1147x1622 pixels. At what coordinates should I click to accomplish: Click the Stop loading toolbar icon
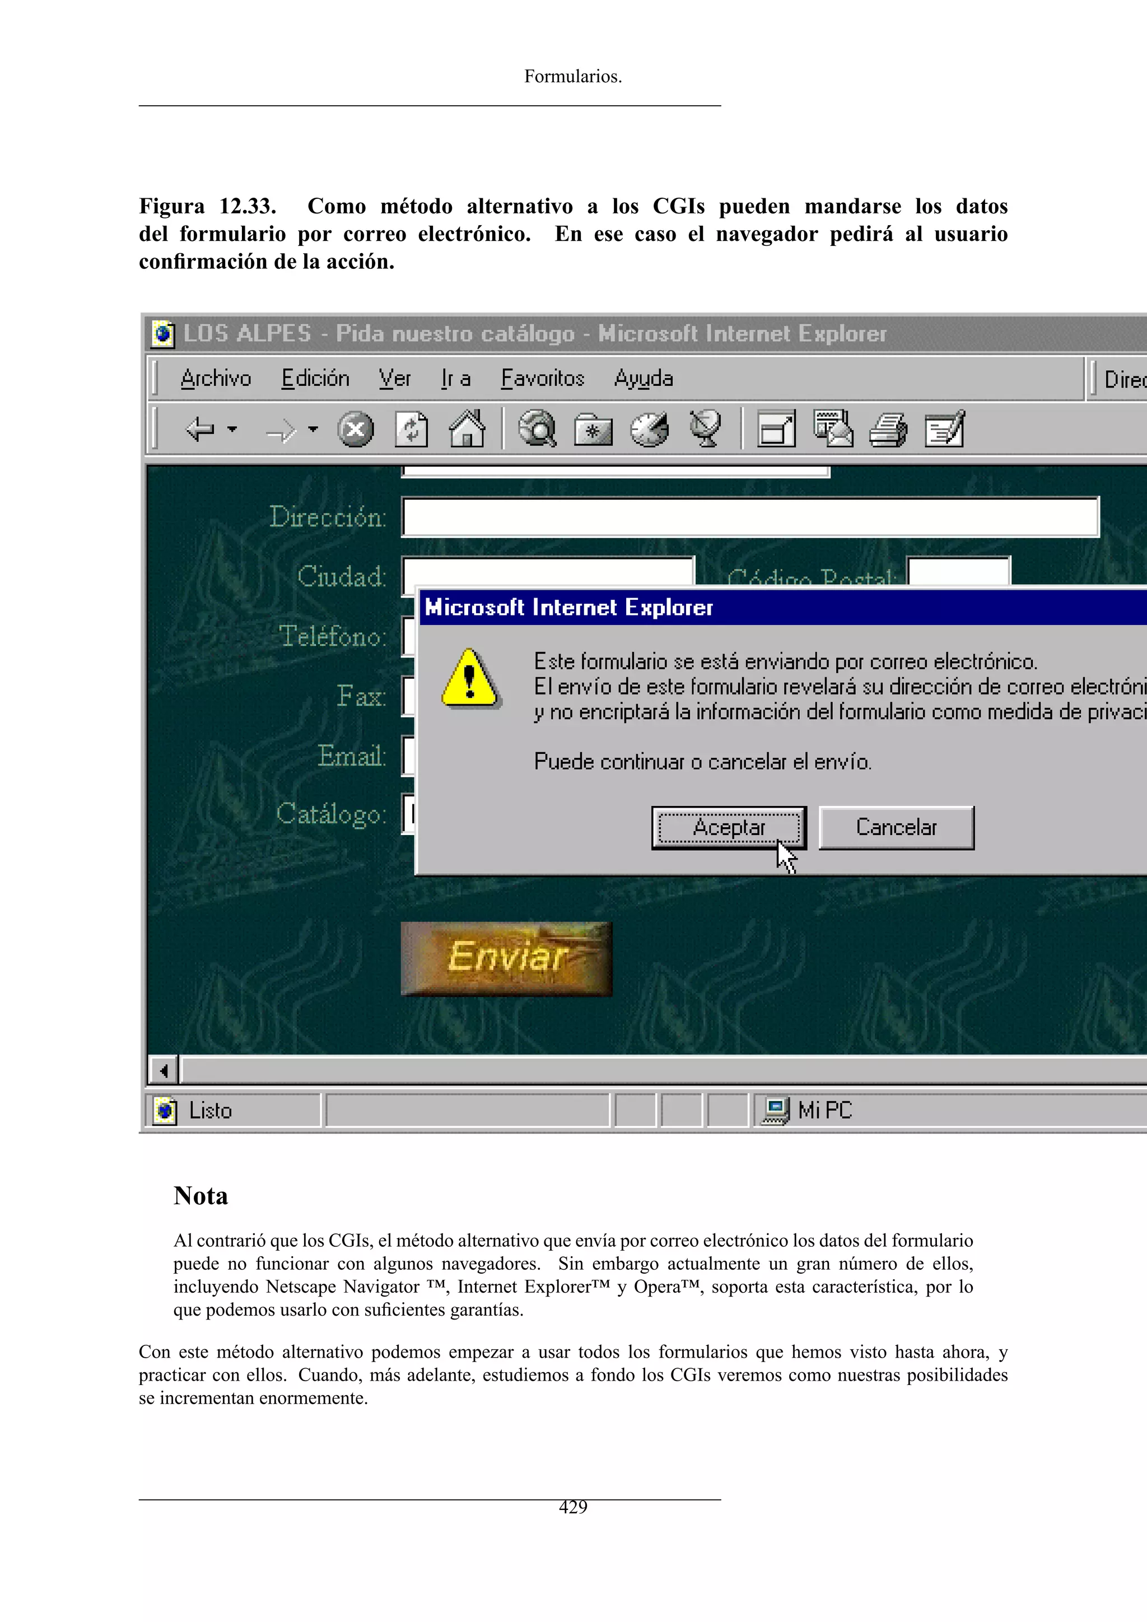click(355, 429)
